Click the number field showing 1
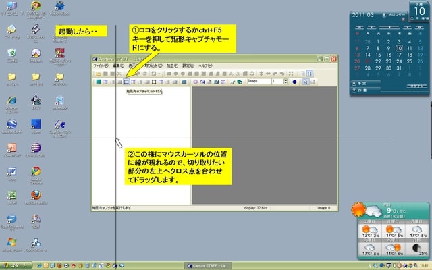Screen dimensions: 432x270 [x=277, y=82]
